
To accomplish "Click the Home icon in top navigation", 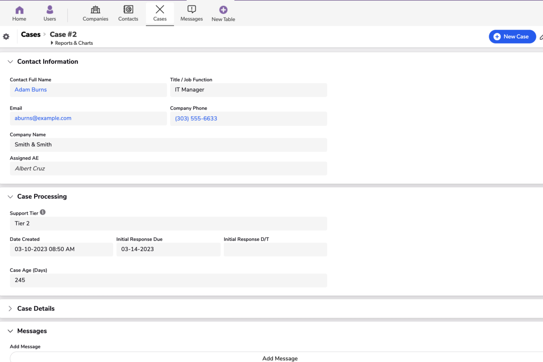I will tap(19, 10).
